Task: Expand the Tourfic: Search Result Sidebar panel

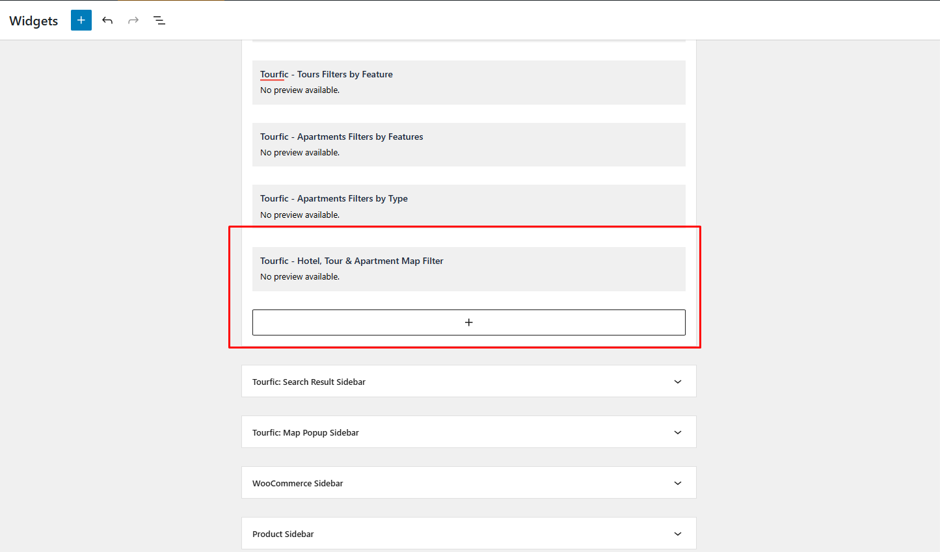Action: coord(469,382)
